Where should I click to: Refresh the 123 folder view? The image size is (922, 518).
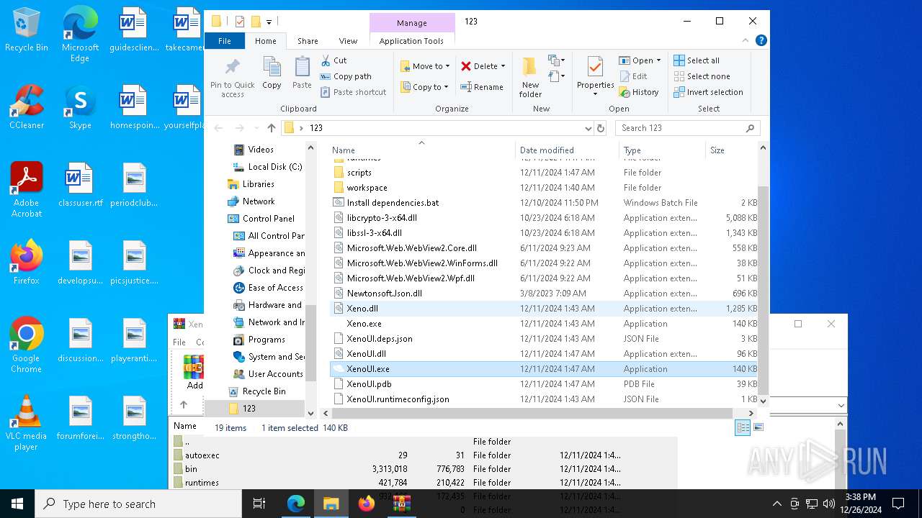point(601,128)
